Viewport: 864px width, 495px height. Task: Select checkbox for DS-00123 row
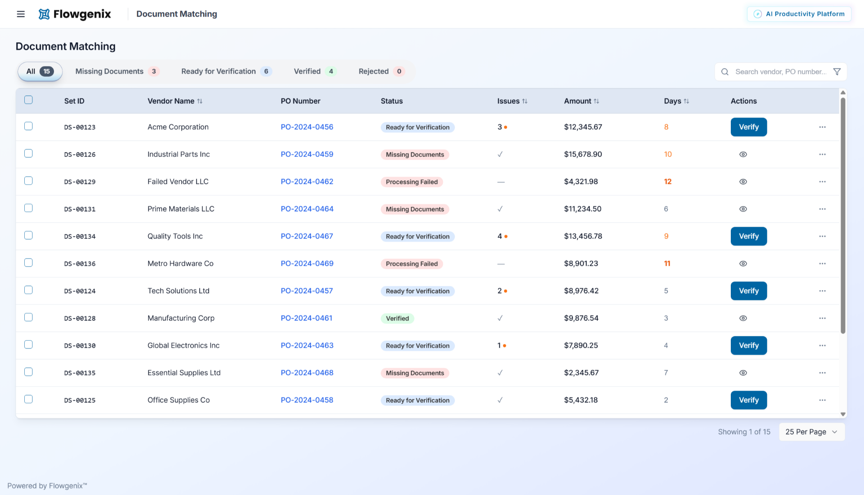[28, 126]
